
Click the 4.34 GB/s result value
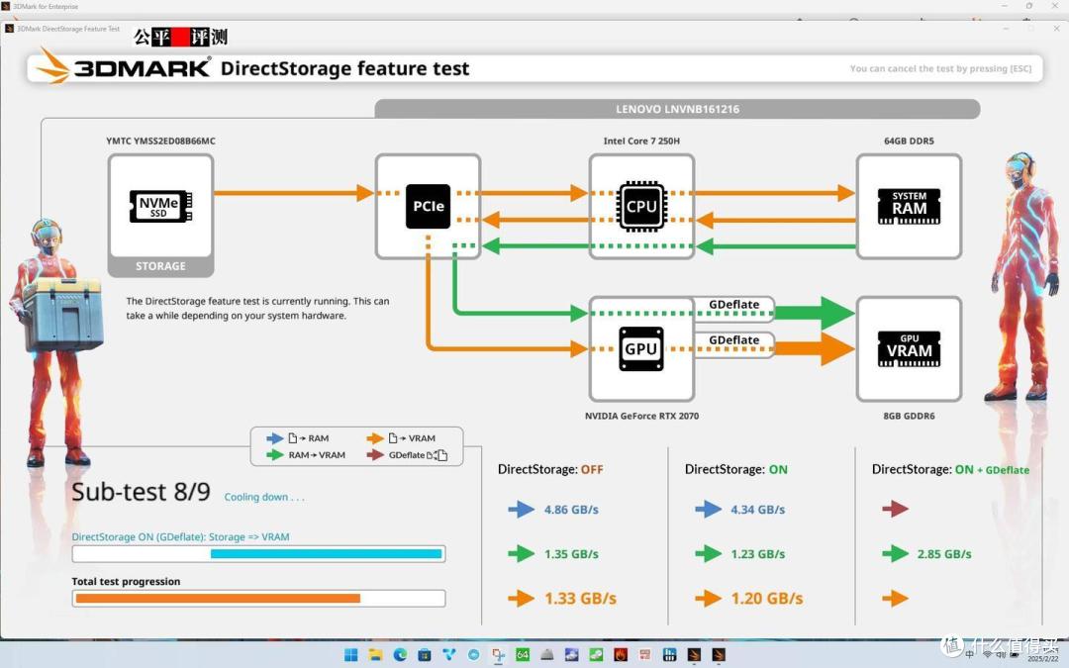coord(757,510)
